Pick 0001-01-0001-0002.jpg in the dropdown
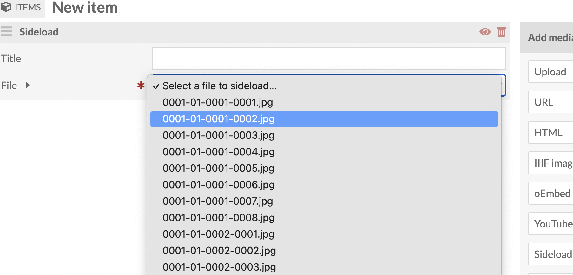 tap(218, 119)
